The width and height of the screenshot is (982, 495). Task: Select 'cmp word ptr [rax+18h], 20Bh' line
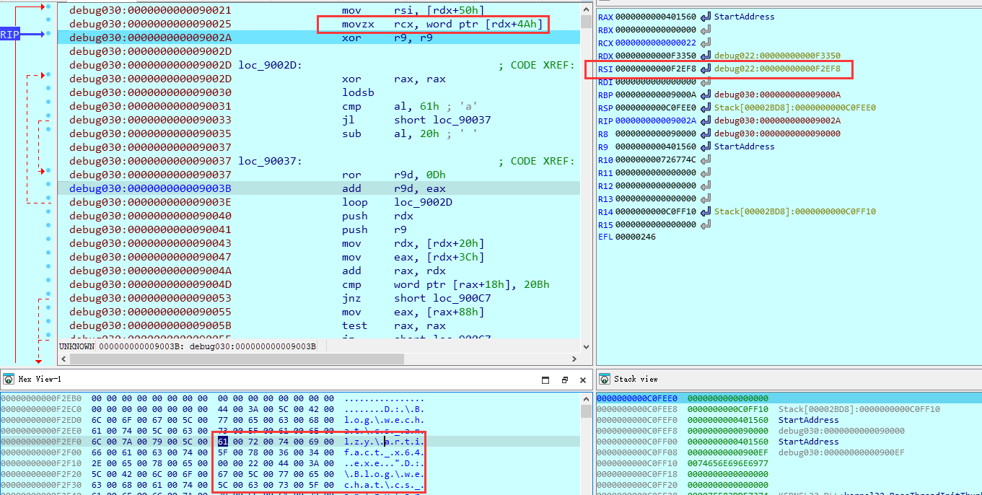(x=446, y=284)
